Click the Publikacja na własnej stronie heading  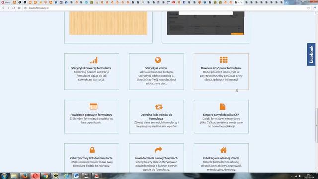pyautogui.click(x=221, y=158)
